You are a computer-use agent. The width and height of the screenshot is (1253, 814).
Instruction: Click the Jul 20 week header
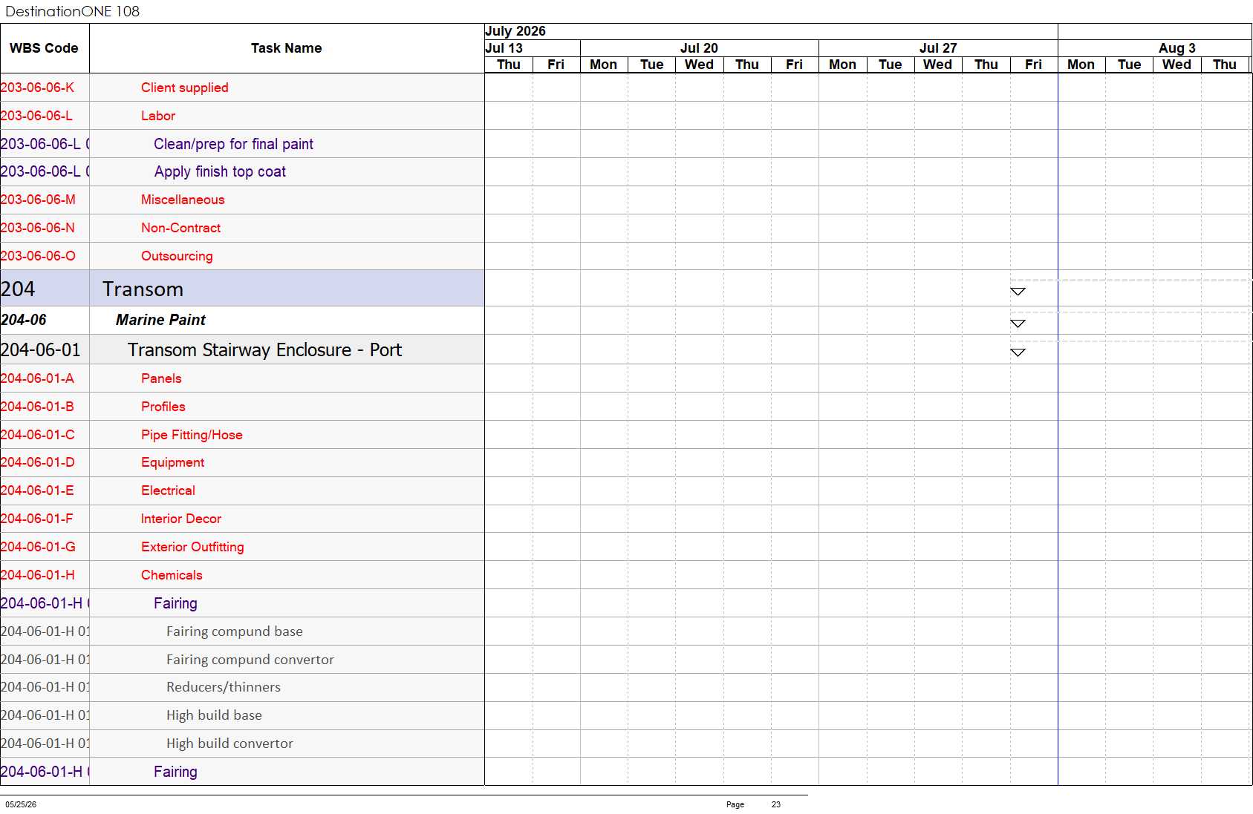pos(699,48)
